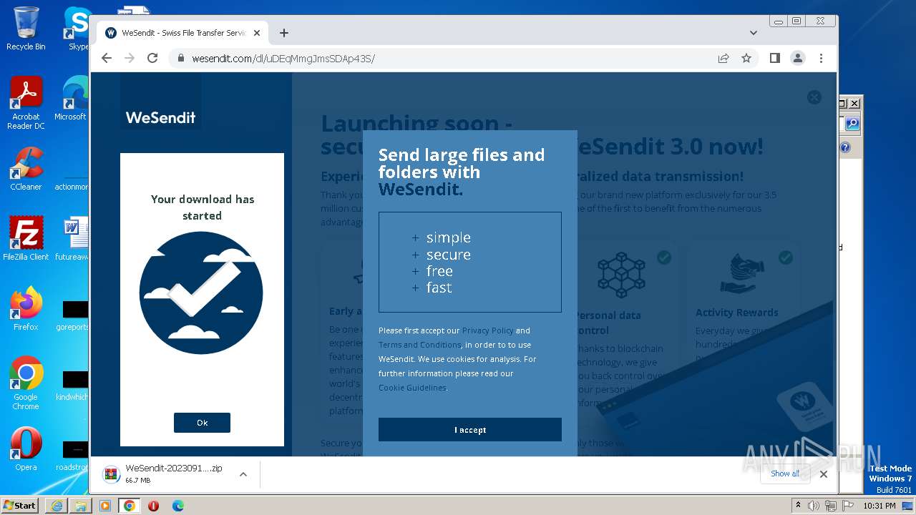Reload the WeSendit page
This screenshot has width=916, height=515.
[x=152, y=58]
